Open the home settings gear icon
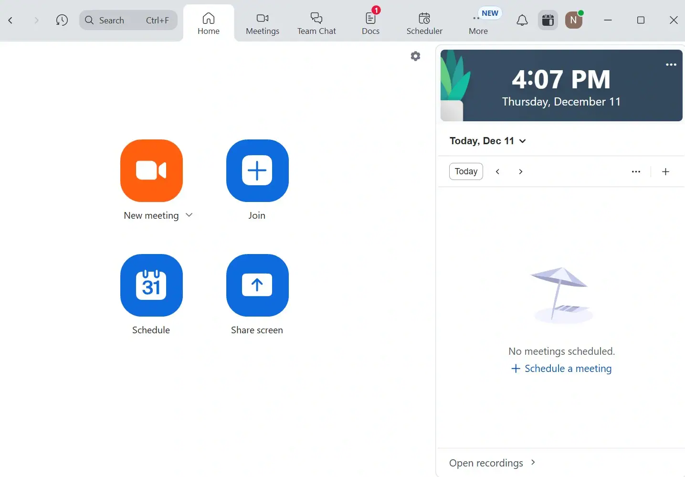 point(415,56)
